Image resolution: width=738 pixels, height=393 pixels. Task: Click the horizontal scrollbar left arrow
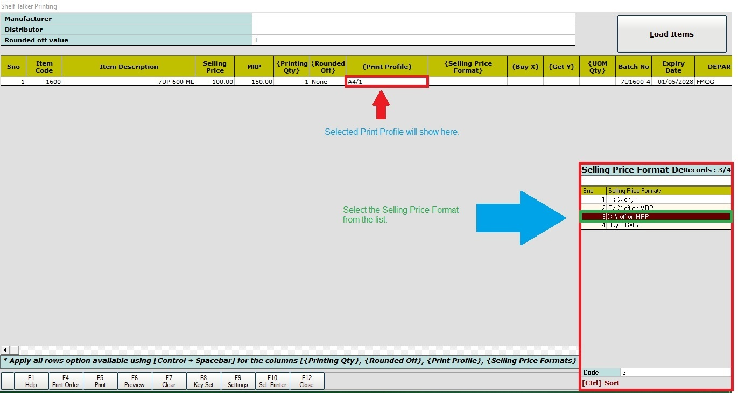pyautogui.click(x=5, y=350)
